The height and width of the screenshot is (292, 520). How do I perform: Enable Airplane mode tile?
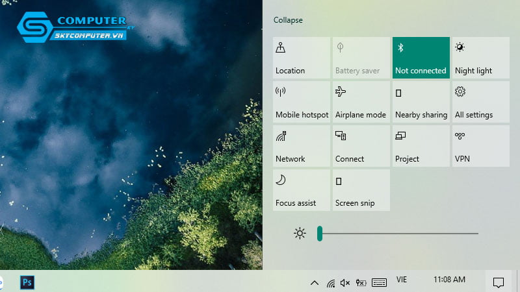coord(361,102)
